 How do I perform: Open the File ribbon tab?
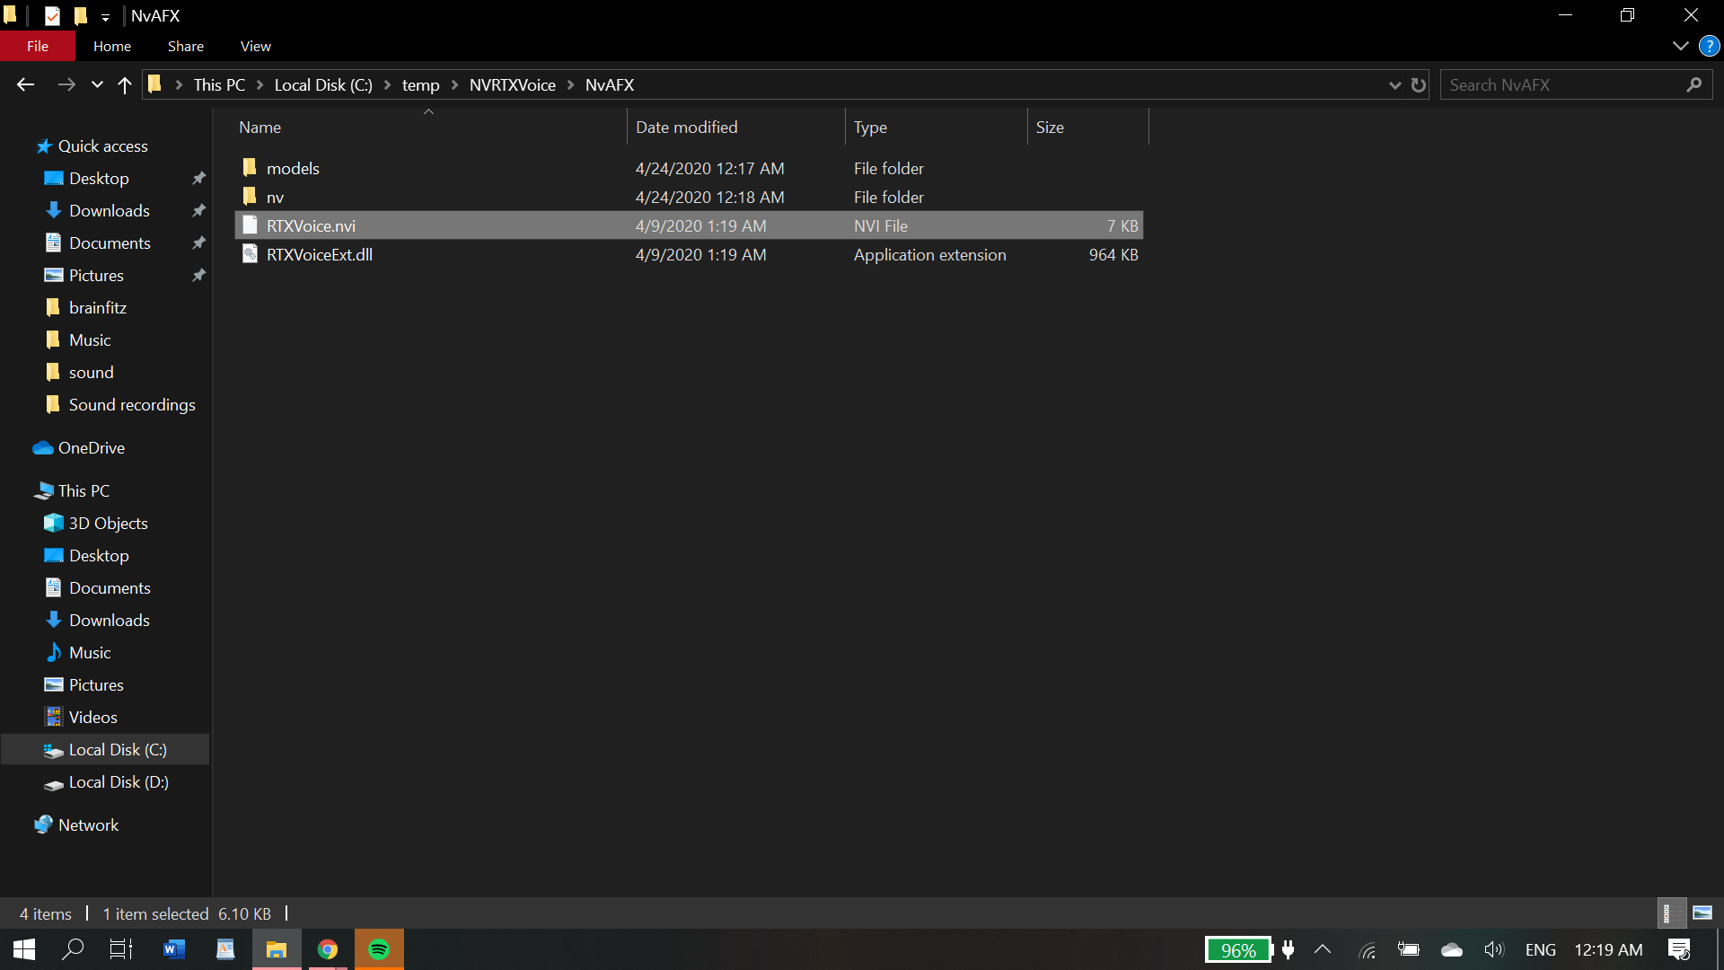pos(38,46)
